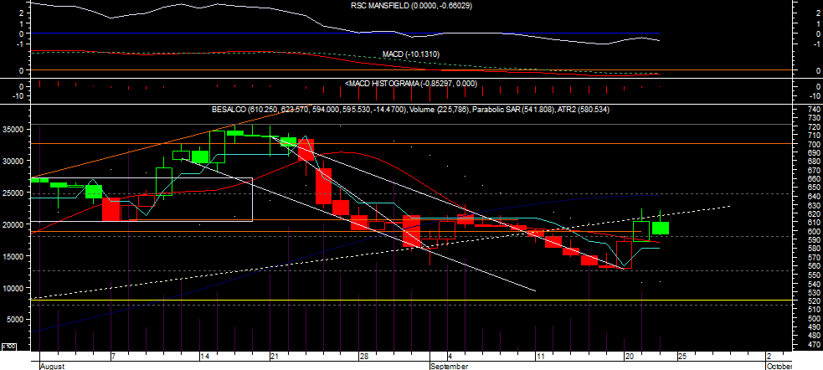Select the blue zero line in RSC Mansfield panel
Viewport: 823px width, 370px height.
(345, 33)
